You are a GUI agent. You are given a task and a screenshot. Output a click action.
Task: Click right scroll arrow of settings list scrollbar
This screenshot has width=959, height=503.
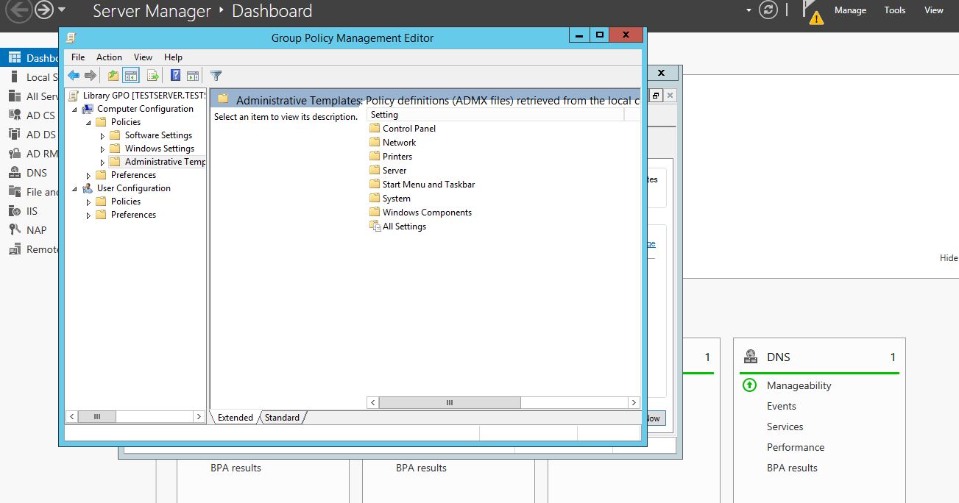(634, 402)
